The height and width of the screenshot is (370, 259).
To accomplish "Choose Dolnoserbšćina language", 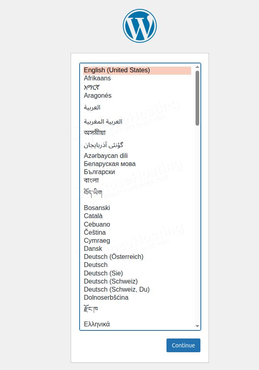I will pyautogui.click(x=137, y=298).
